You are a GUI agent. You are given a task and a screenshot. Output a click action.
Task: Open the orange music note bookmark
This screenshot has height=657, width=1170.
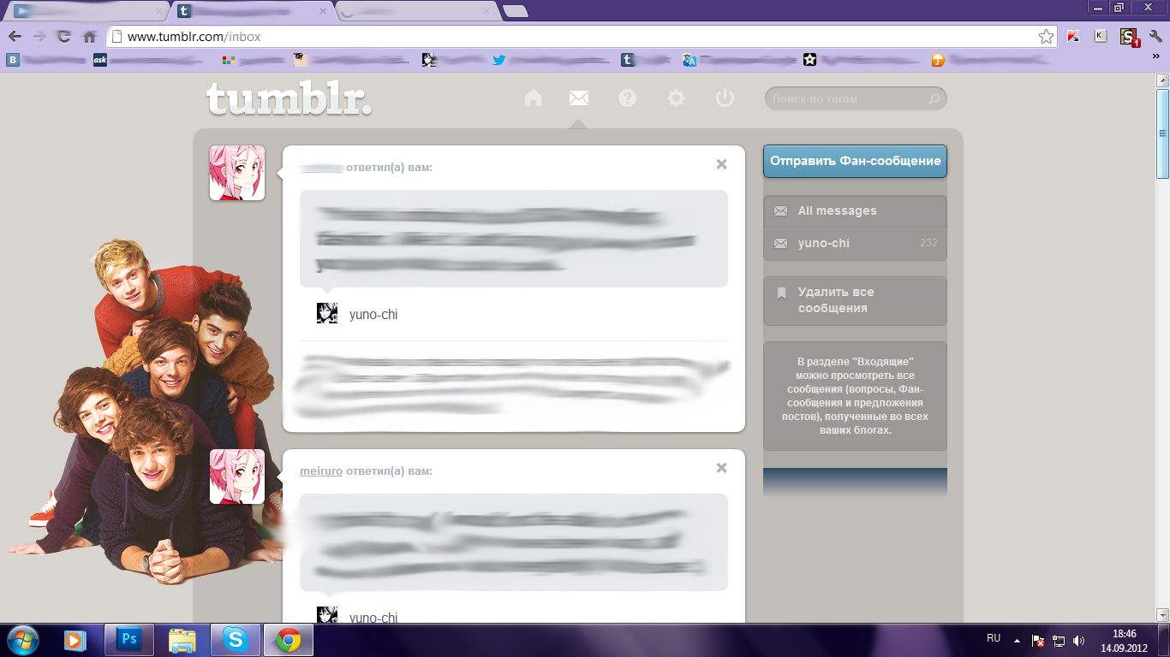pyautogui.click(x=938, y=60)
